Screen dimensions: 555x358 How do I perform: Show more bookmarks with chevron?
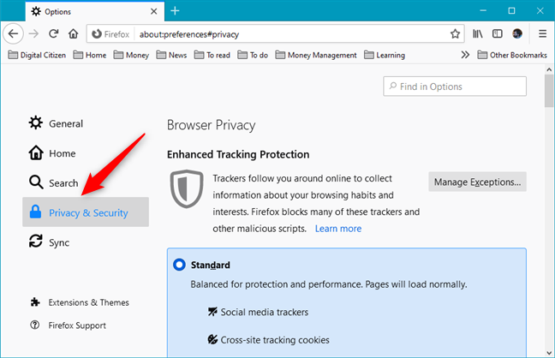click(465, 55)
